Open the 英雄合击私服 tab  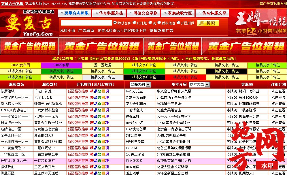(75, 13)
